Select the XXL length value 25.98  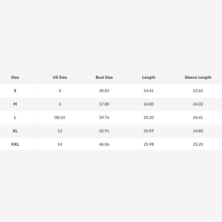tap(149, 144)
